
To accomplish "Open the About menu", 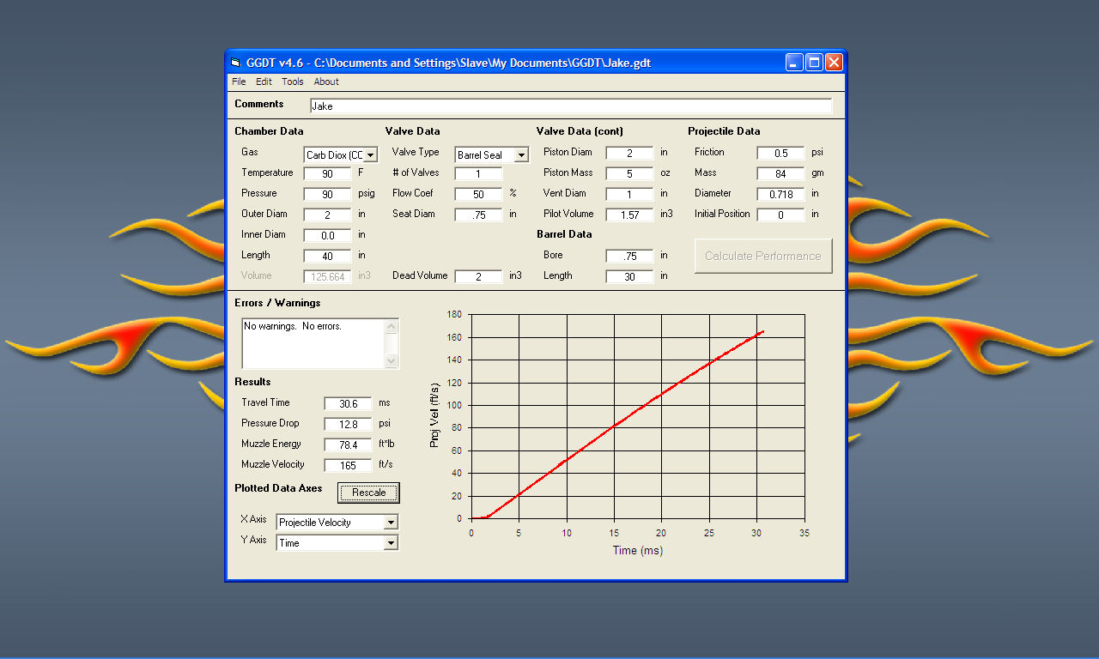I will coord(326,82).
